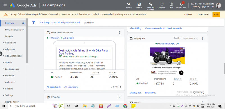
Task: Open the Video ads card three-dot menu
Action: coord(119,97)
